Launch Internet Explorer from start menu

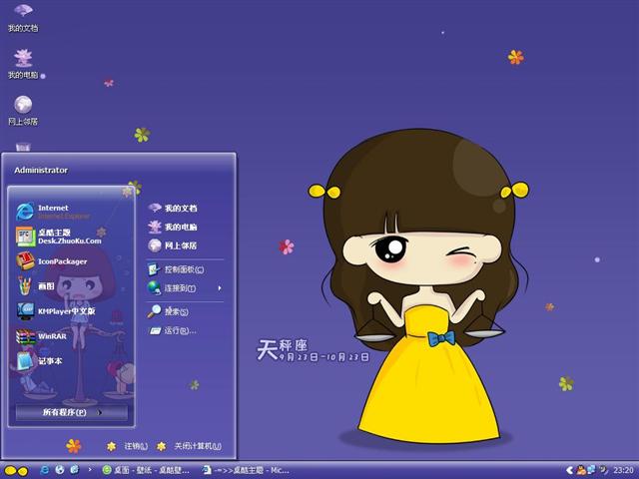[x=53, y=212]
